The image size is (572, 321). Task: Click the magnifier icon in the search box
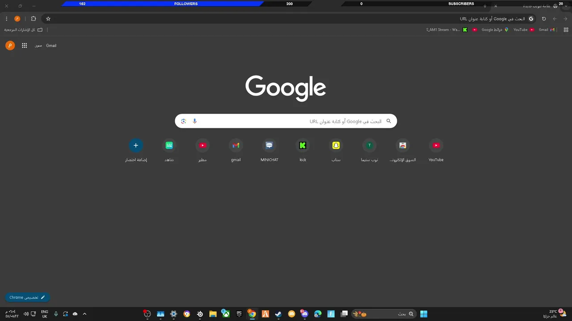[x=389, y=121]
